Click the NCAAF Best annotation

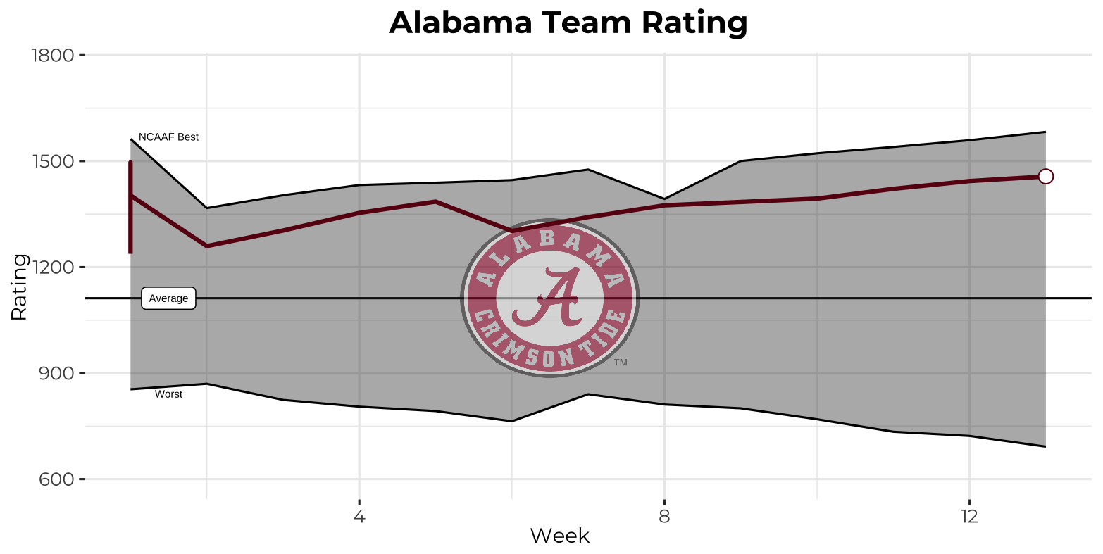168,137
